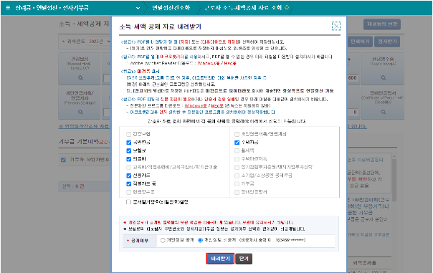Uncheck the 국민연금 checkbox
This screenshot has height=273, width=433.
coord(128,143)
